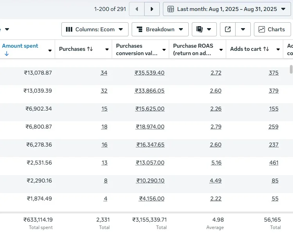Click the ₹13,057.00 conversion value link
Image resolution: width=293 pixels, height=238 pixels.
pos(150,163)
